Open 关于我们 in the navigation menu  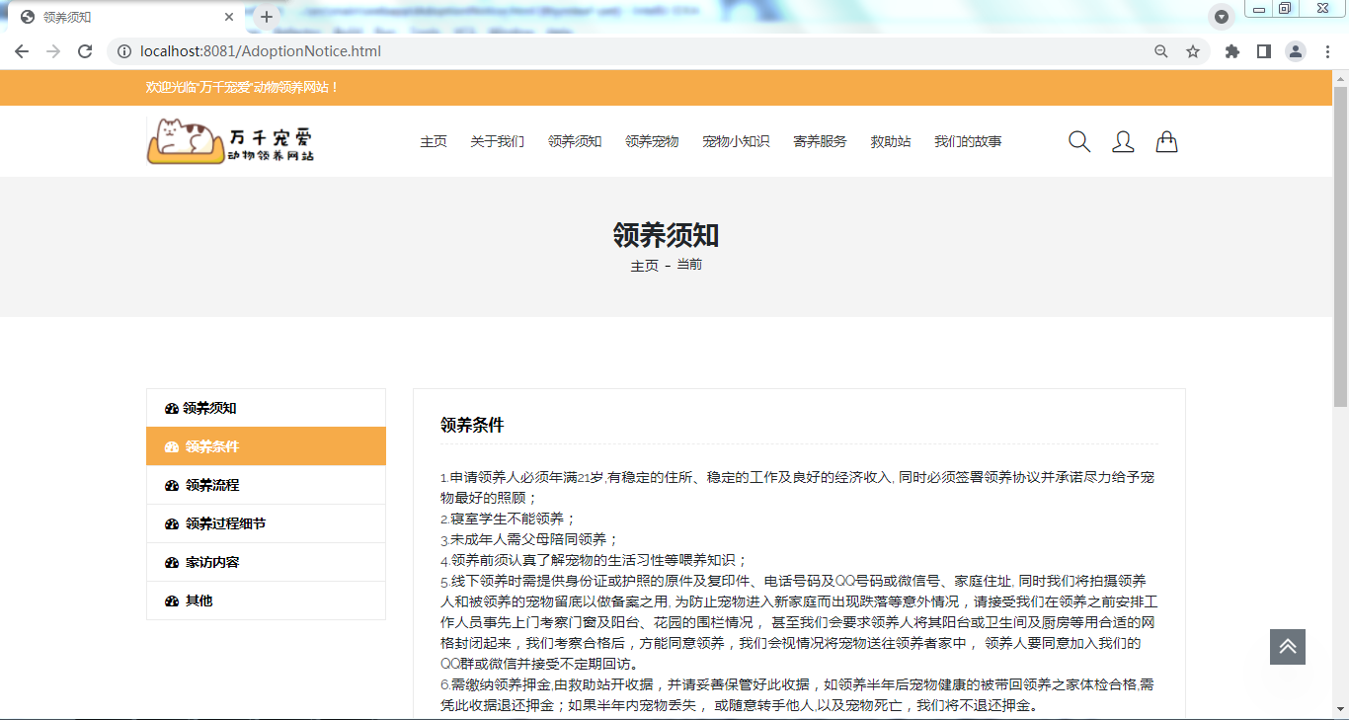[498, 141]
